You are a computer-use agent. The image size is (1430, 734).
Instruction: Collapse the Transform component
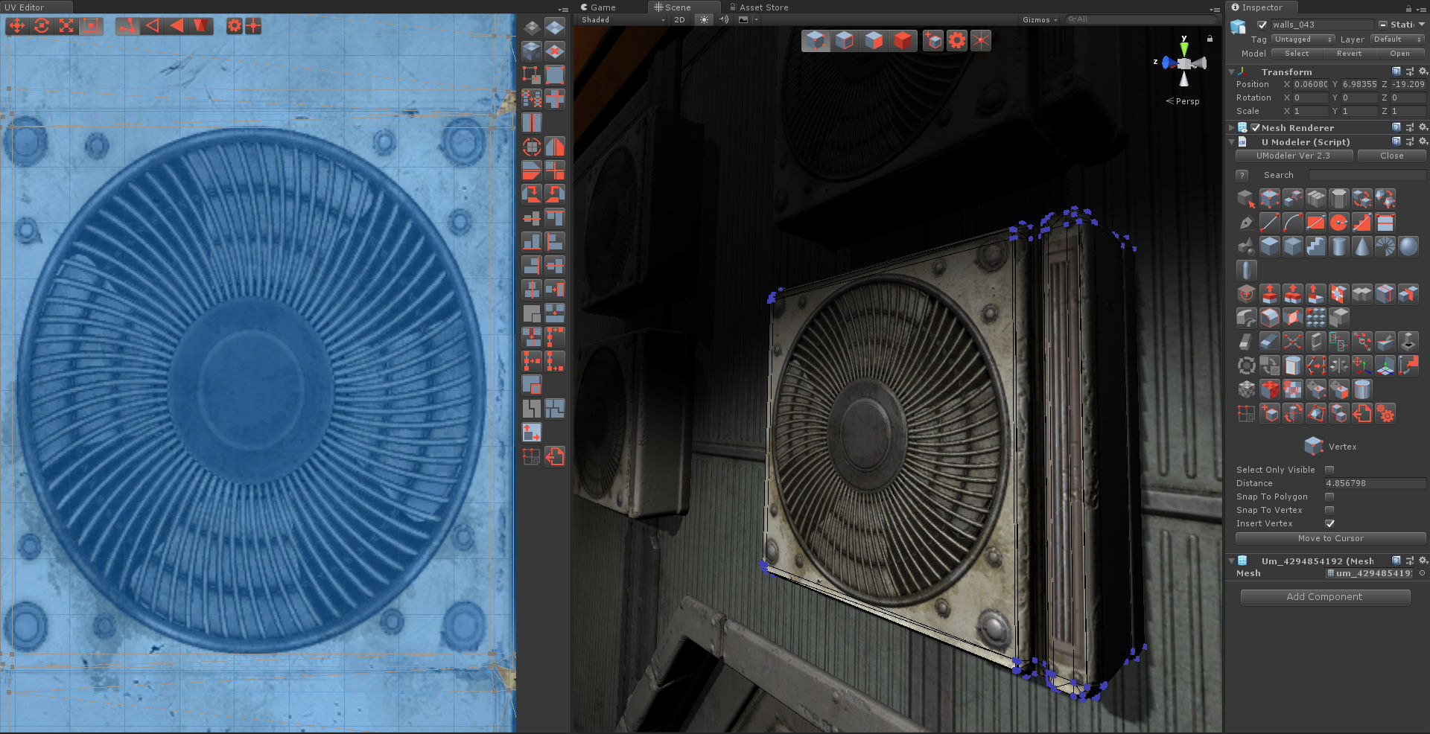pyautogui.click(x=1232, y=72)
